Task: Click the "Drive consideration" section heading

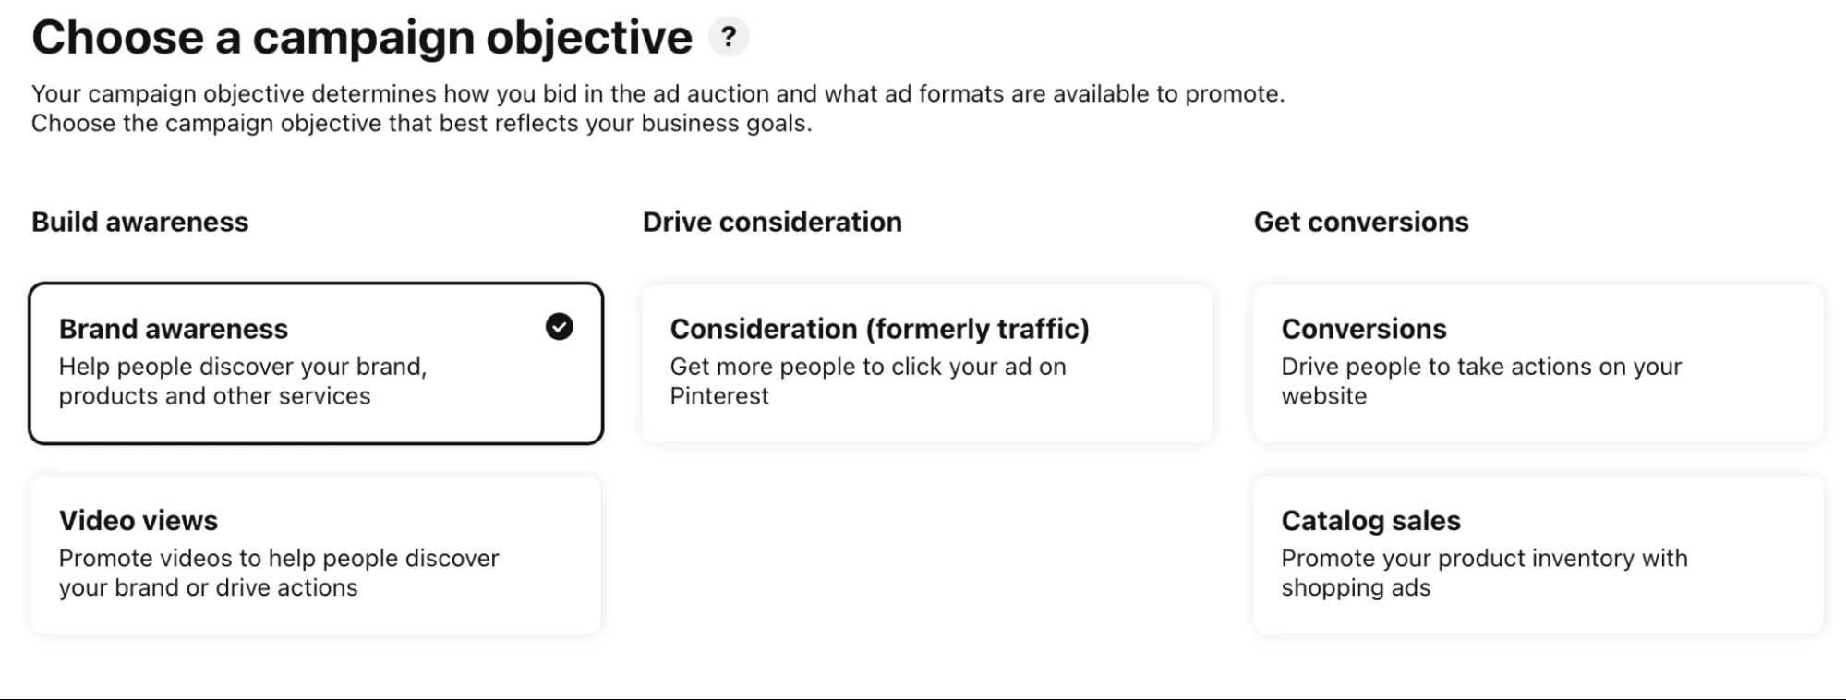Action: pyautogui.click(x=772, y=222)
